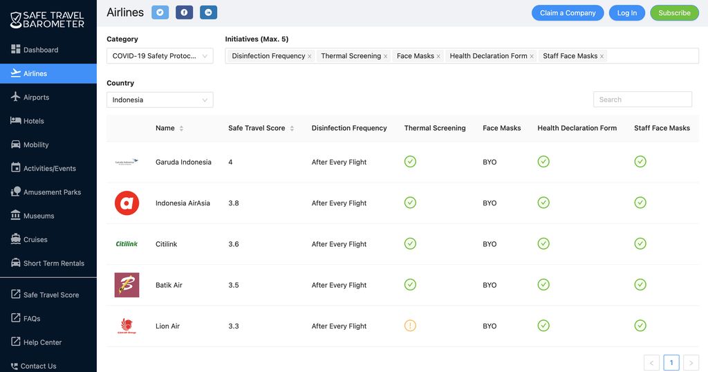The height and width of the screenshot is (372, 708).
Task: Open Safe Travel Score external link
Action: pyautogui.click(x=48, y=295)
